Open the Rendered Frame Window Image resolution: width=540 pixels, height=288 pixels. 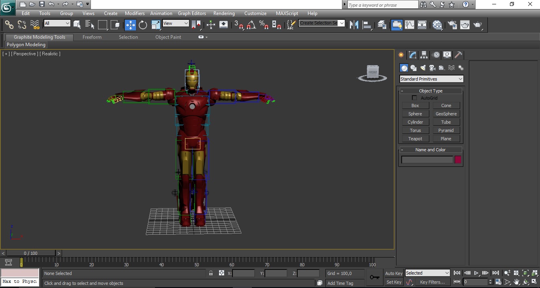[x=465, y=24]
